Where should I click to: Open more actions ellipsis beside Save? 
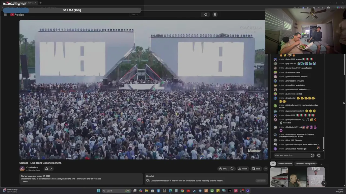(266, 169)
